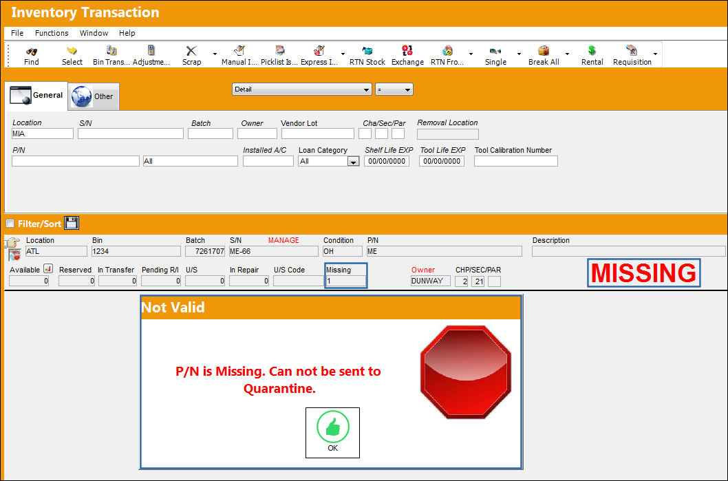This screenshot has width=728, height=481.
Task: Expand the Break All dropdown arrow
Action: (x=567, y=54)
